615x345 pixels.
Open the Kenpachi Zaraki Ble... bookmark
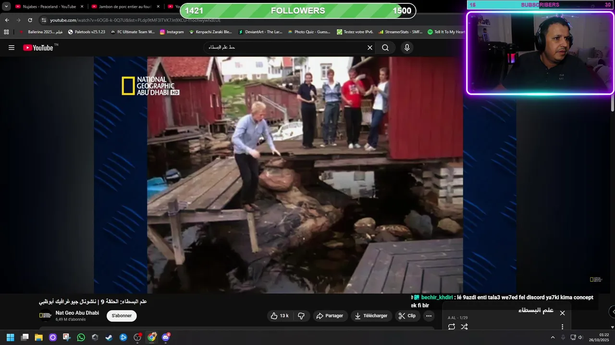pyautogui.click(x=210, y=32)
